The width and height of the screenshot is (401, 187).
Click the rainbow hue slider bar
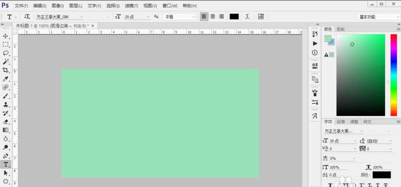[394, 75]
